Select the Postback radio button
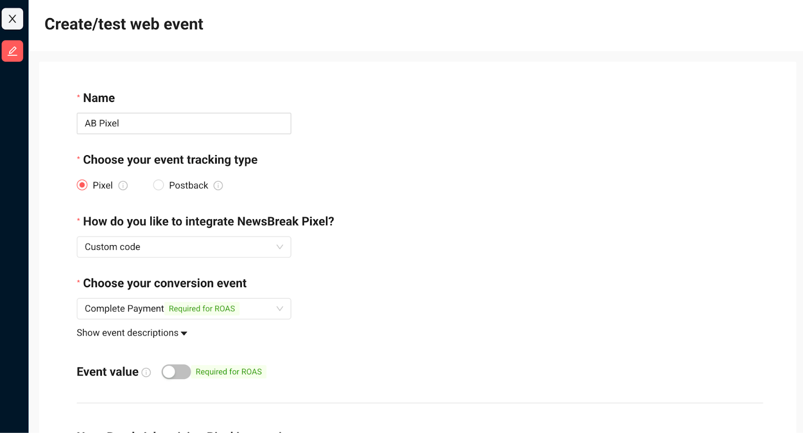Image resolution: width=803 pixels, height=433 pixels. (159, 185)
